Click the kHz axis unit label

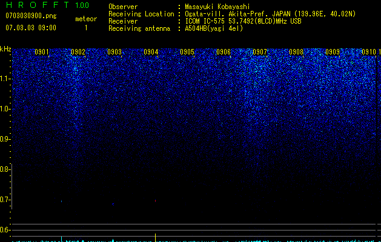[x=5, y=49]
